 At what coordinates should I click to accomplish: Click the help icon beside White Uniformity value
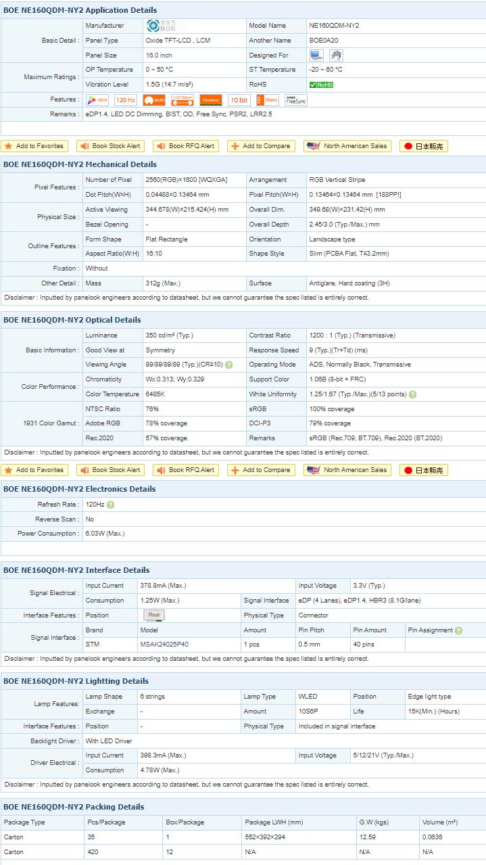412,395
